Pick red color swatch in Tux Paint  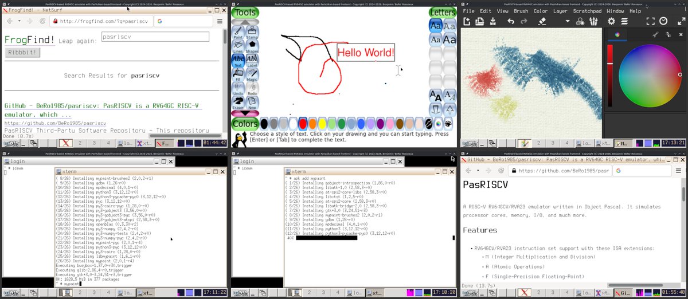303,123
